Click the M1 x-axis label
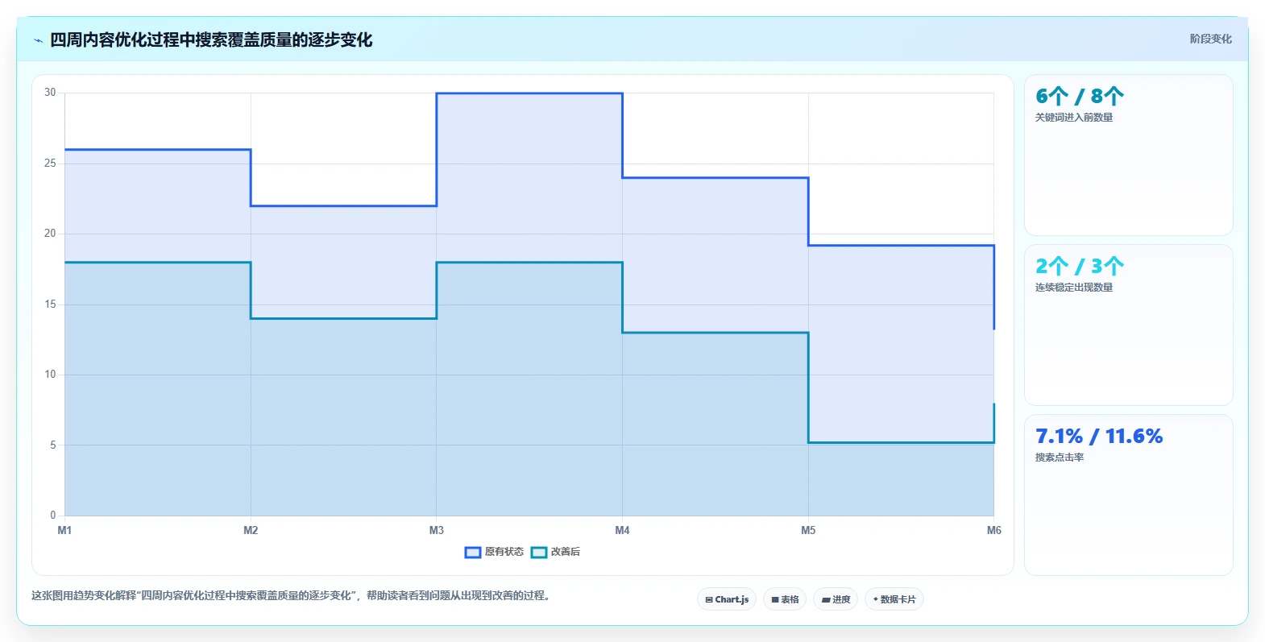The height and width of the screenshot is (642, 1265). tap(64, 530)
